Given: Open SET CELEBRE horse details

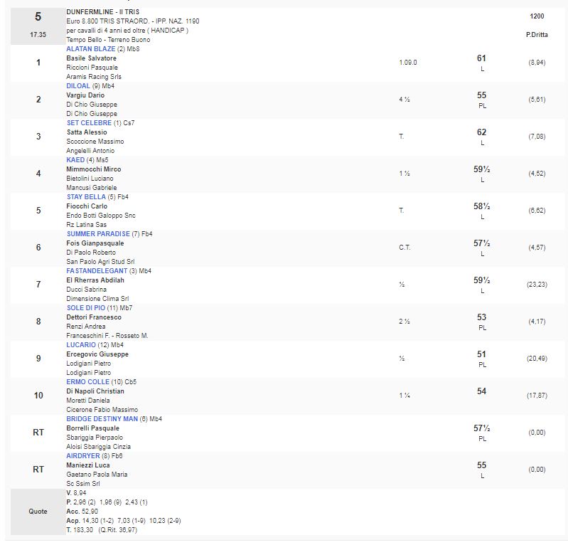Looking at the screenshot, I should (89, 123).
